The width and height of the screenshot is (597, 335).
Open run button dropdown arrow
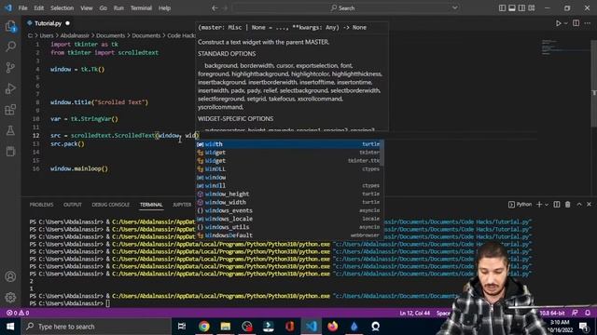point(566,23)
